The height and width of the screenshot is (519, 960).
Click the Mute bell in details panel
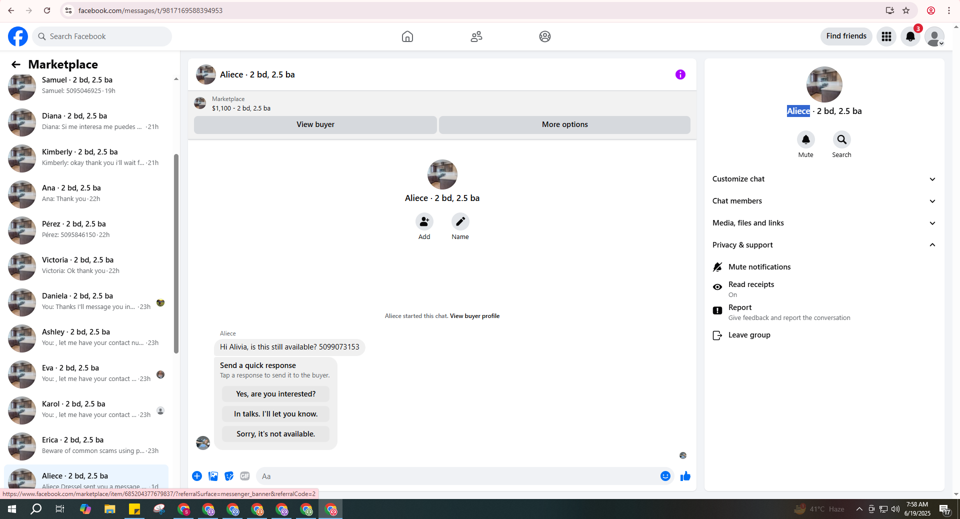pos(806,139)
